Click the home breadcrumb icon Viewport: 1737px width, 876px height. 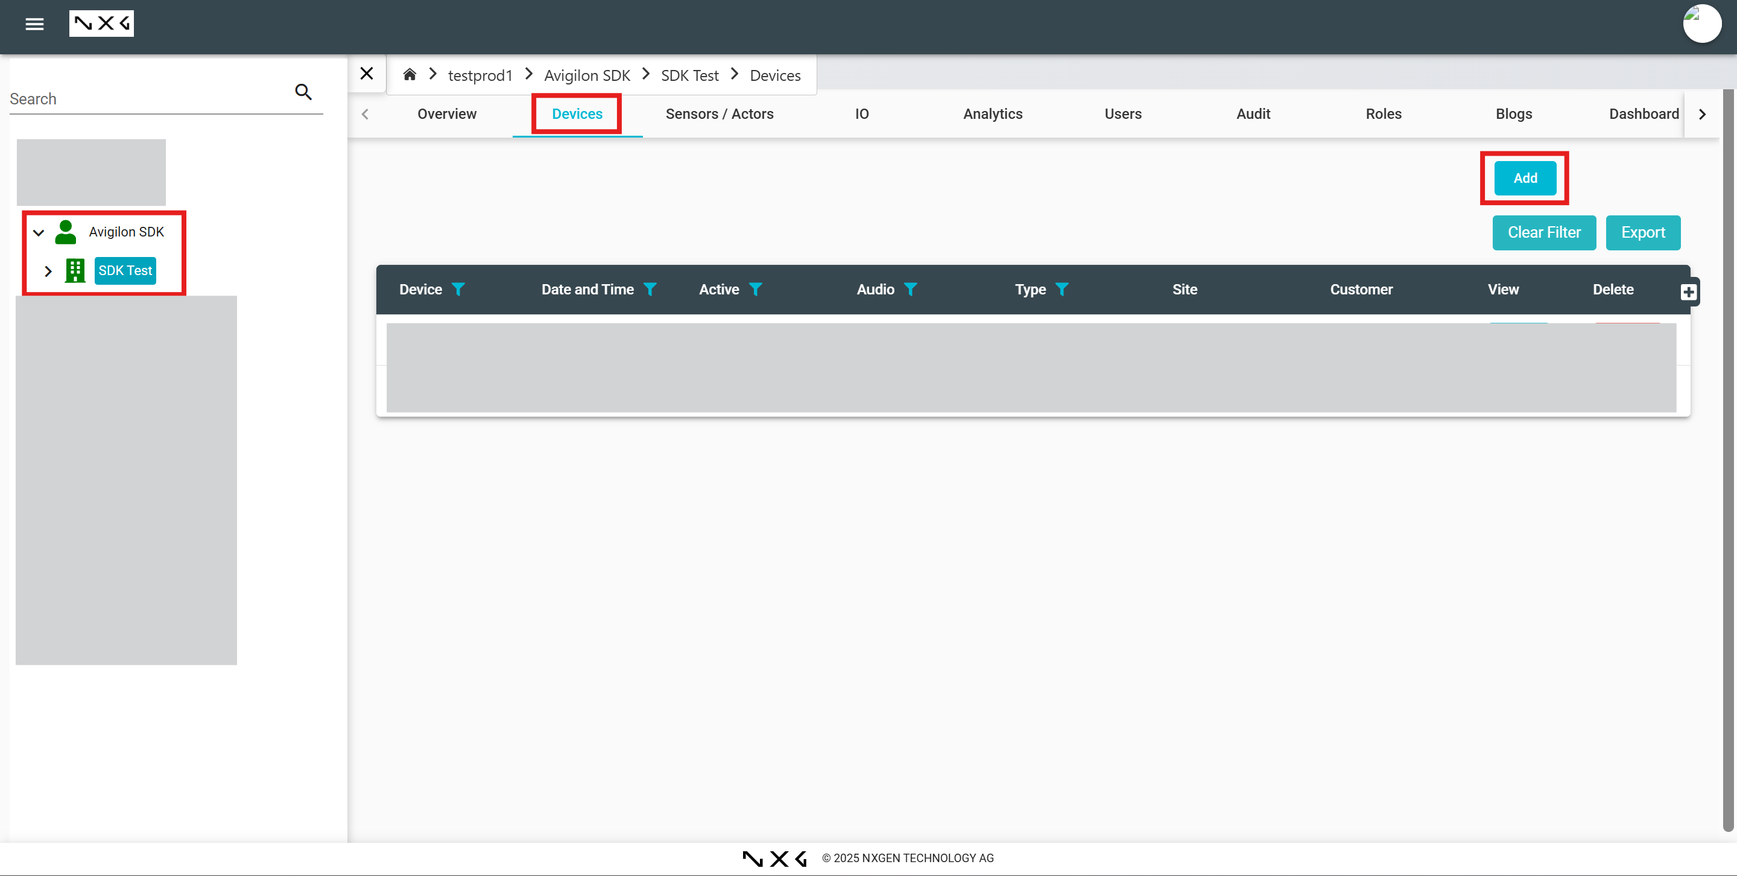coord(410,74)
